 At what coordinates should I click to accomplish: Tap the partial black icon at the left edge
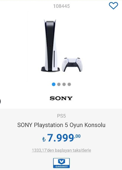[x=0, y=101]
